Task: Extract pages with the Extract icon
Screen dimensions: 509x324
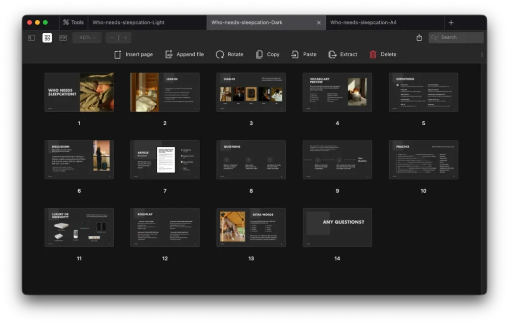Action: coord(333,55)
